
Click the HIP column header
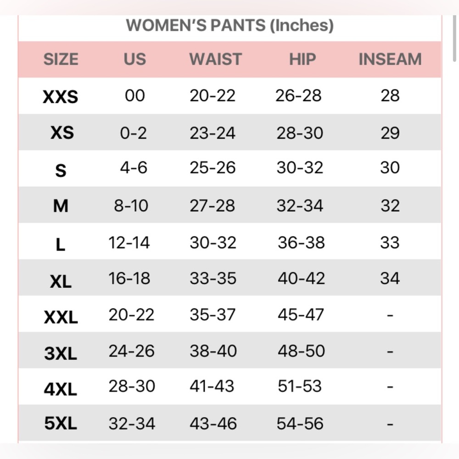click(302, 59)
